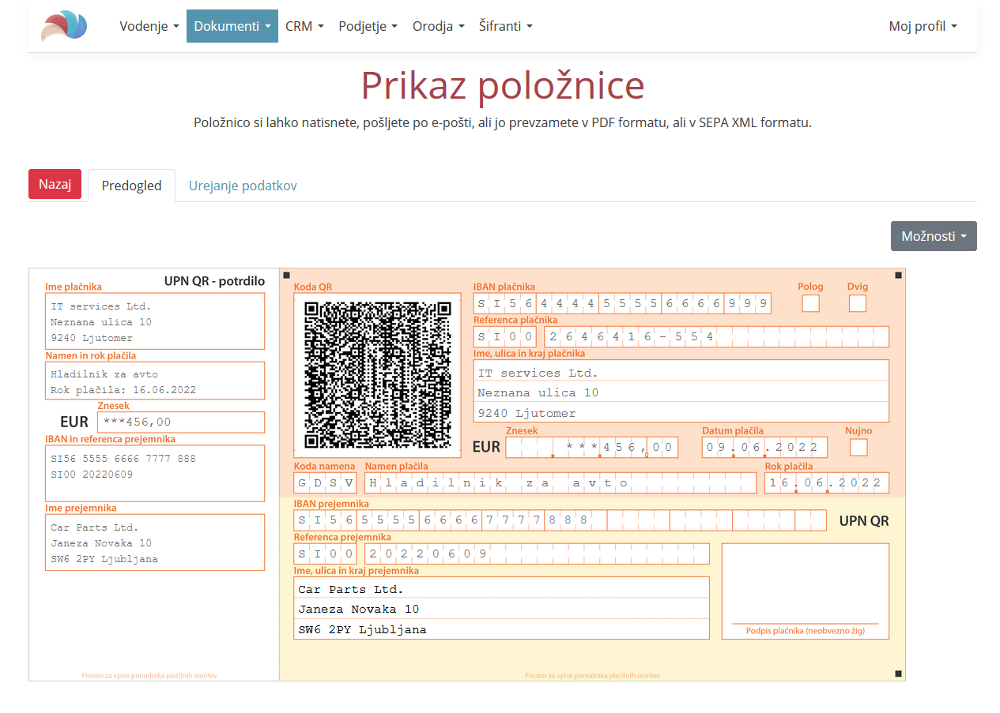Open the Možnosti dropdown
The image size is (1000, 713).
(933, 236)
